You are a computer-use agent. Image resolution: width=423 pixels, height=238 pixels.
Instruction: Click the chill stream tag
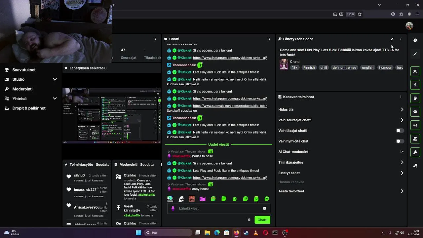tap(324, 67)
